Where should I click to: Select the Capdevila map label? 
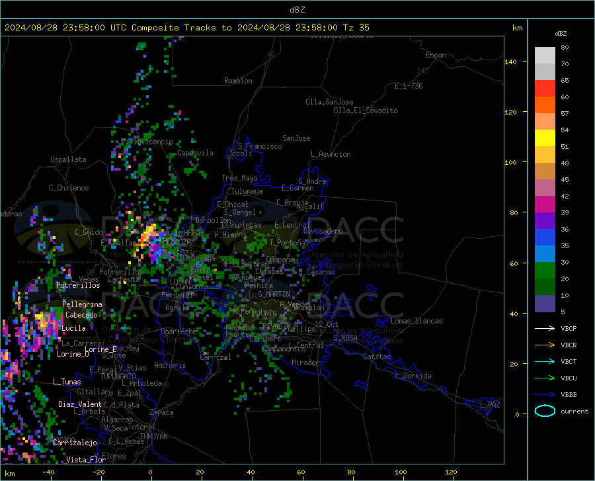pyautogui.click(x=195, y=153)
